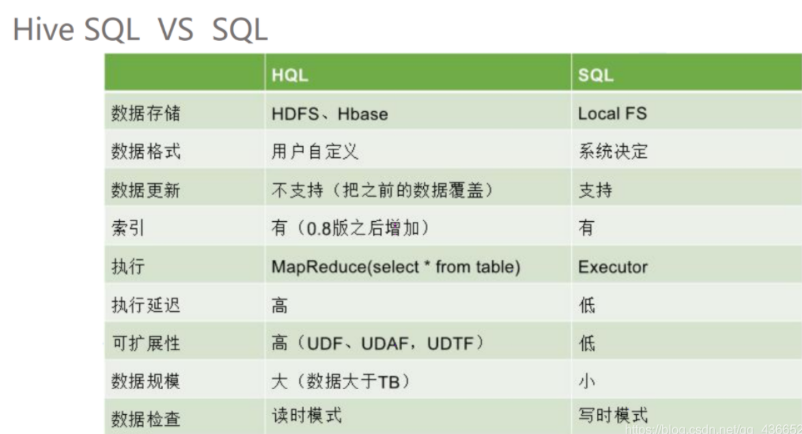Select the 数据存储 row label

click(x=146, y=113)
